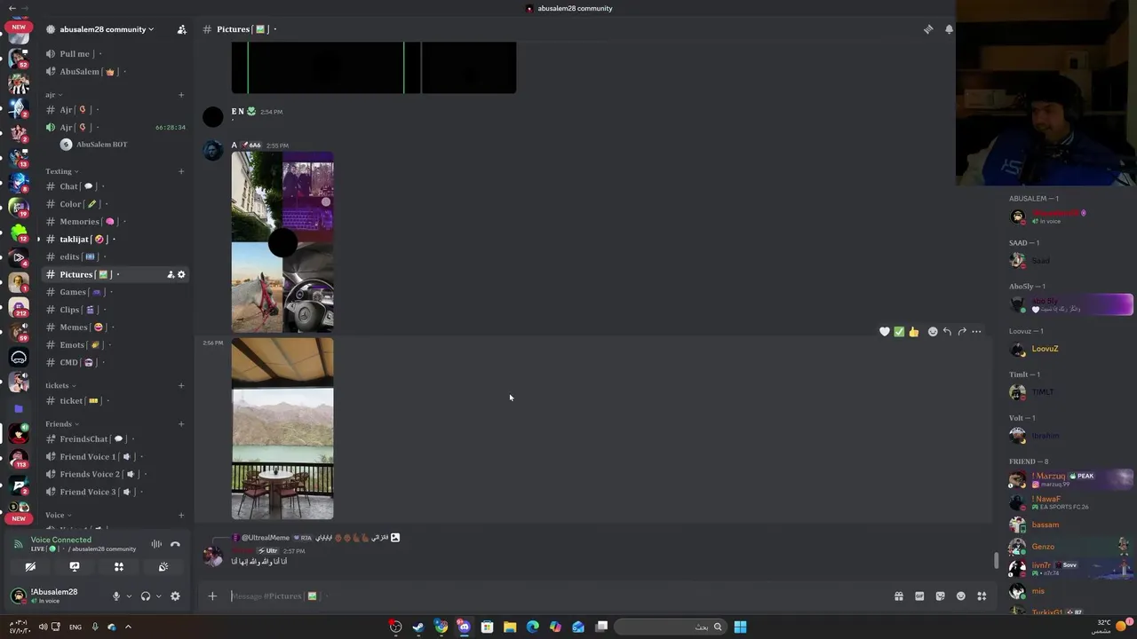Reply to the hovered message

point(947,332)
